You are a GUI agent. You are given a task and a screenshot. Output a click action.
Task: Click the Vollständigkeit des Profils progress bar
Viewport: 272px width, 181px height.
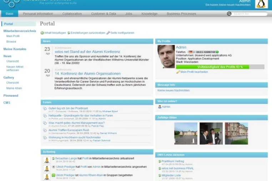220,67
